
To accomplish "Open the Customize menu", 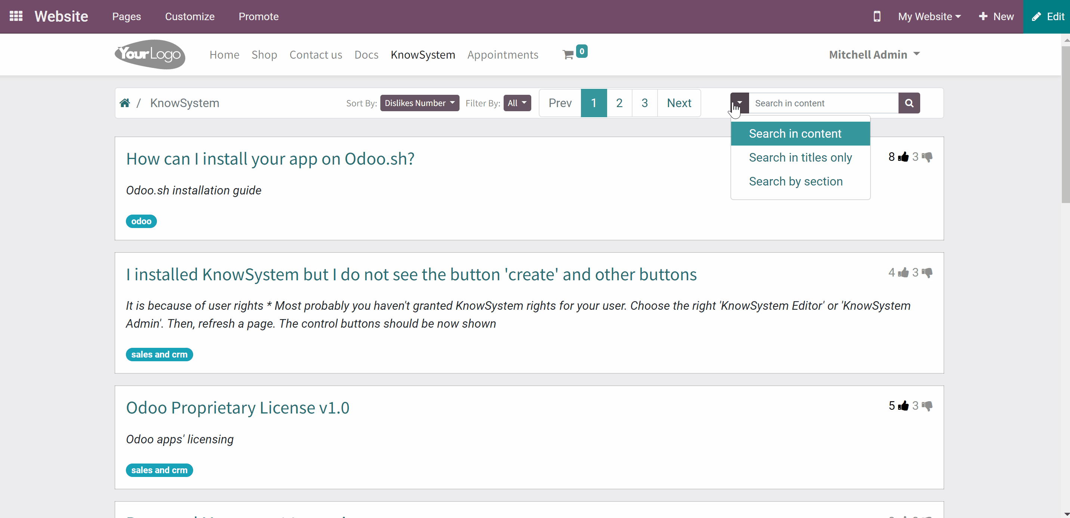I will pyautogui.click(x=190, y=16).
